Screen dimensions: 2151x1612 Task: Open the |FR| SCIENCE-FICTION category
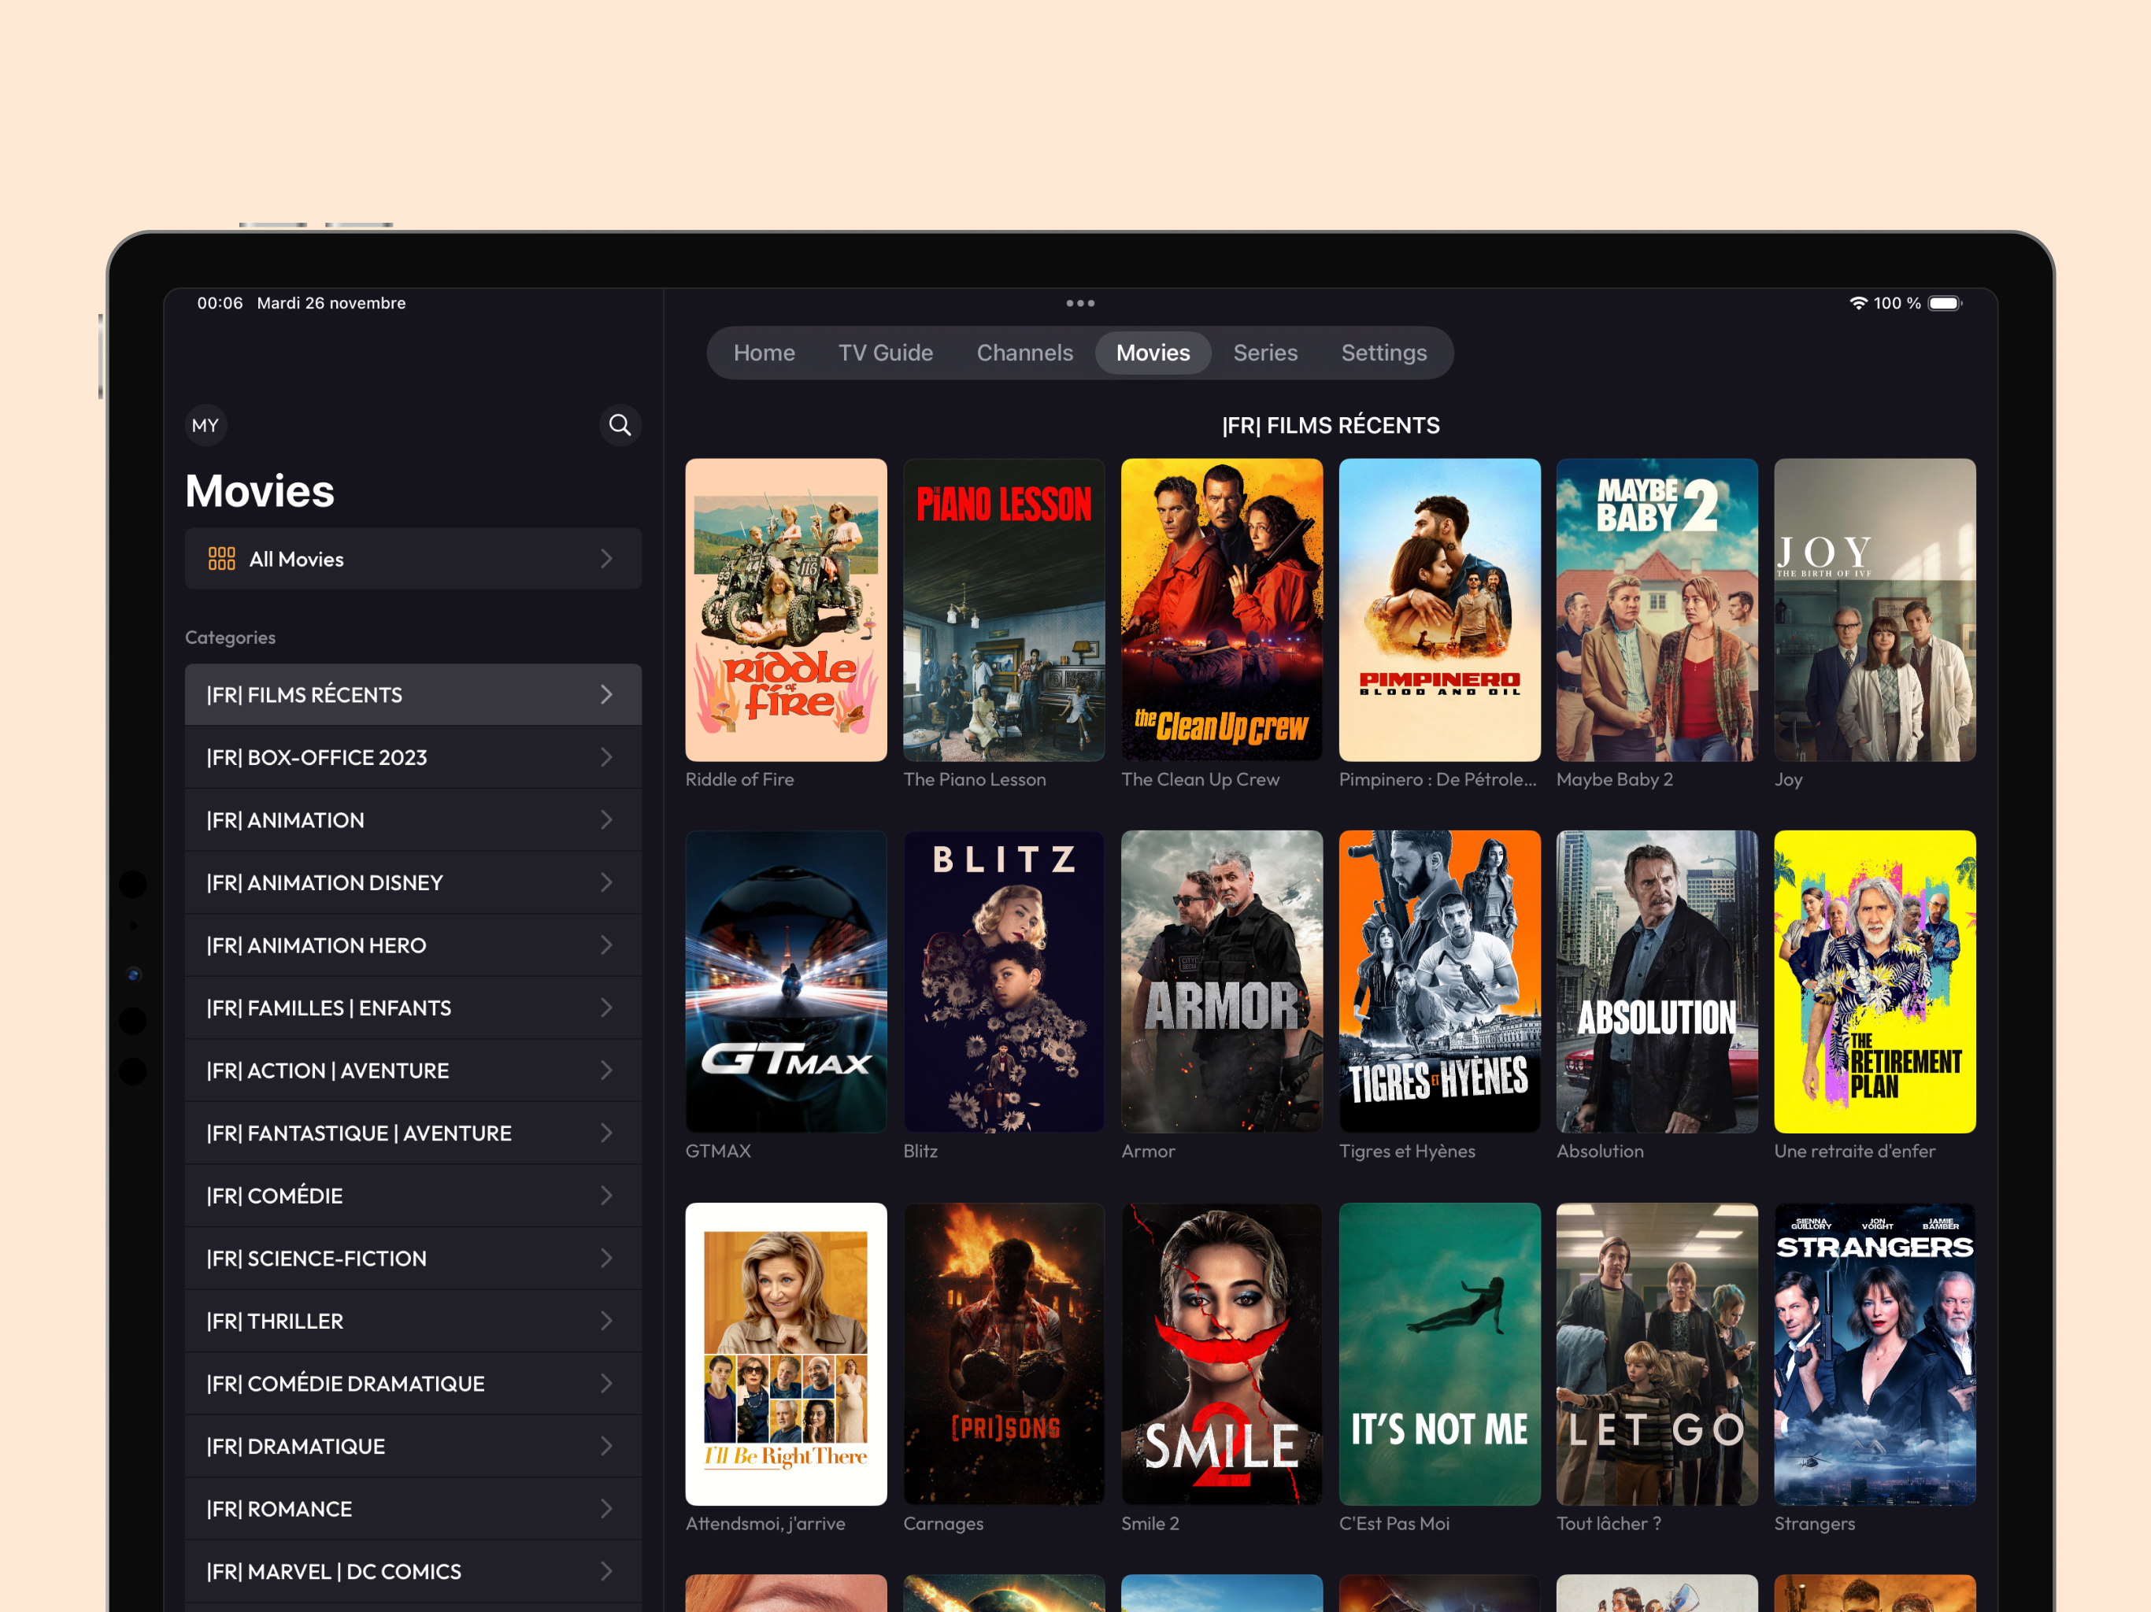point(413,1258)
